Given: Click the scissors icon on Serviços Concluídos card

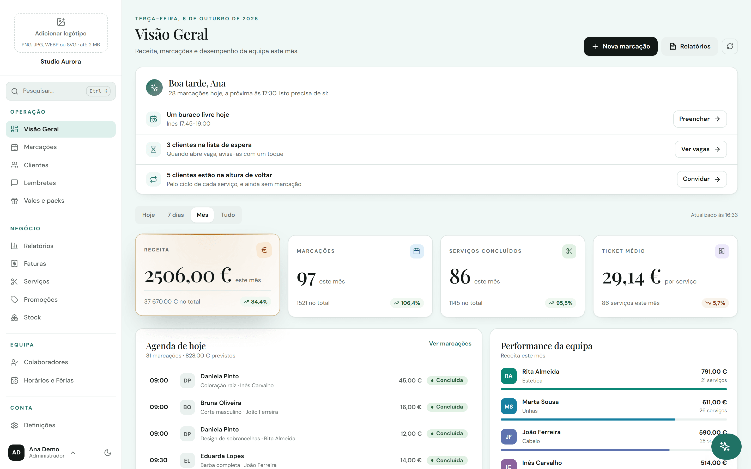Looking at the screenshot, I should [x=569, y=251].
